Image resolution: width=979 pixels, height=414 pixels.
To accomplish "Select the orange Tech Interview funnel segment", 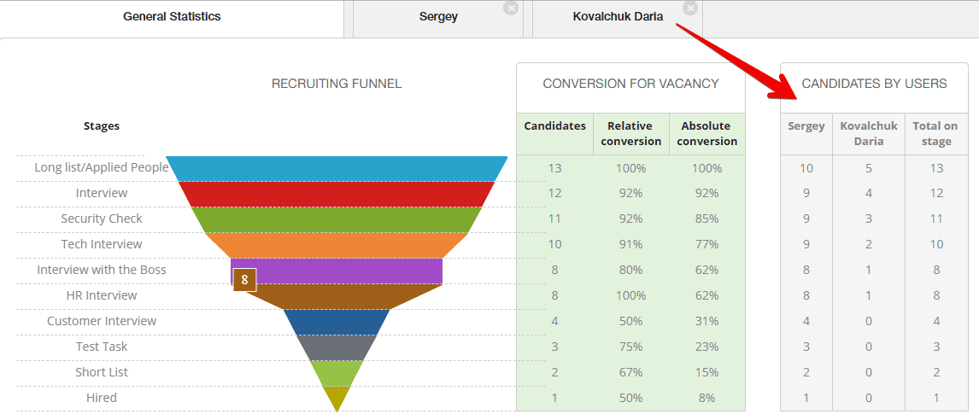I will [x=337, y=245].
